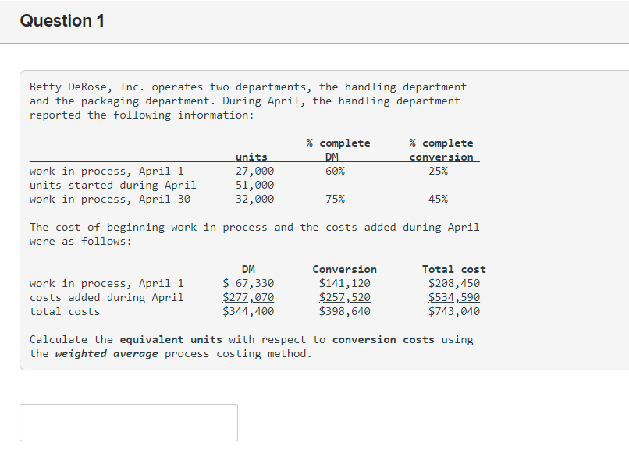Click the 32,000 ending units value
This screenshot has width=629, height=453.
pyautogui.click(x=254, y=200)
